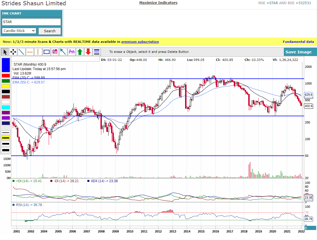Select the parallel horizontal lines tool
317x240 pixels.
coord(97,52)
